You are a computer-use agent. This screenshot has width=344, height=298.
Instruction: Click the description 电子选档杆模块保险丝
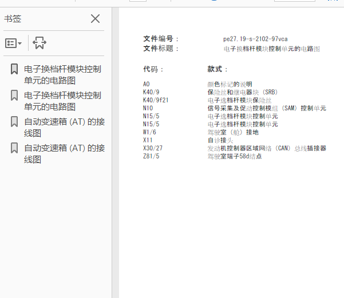pyautogui.click(x=239, y=101)
